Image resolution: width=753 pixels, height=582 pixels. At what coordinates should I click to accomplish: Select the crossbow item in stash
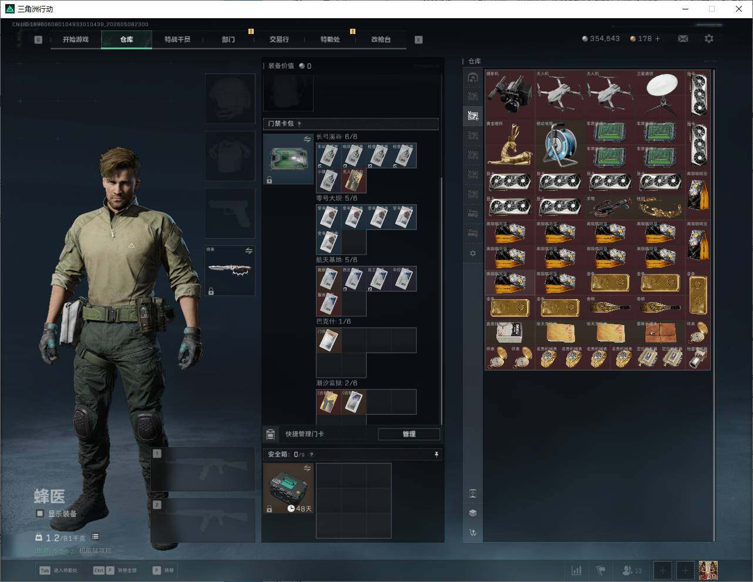(610, 208)
